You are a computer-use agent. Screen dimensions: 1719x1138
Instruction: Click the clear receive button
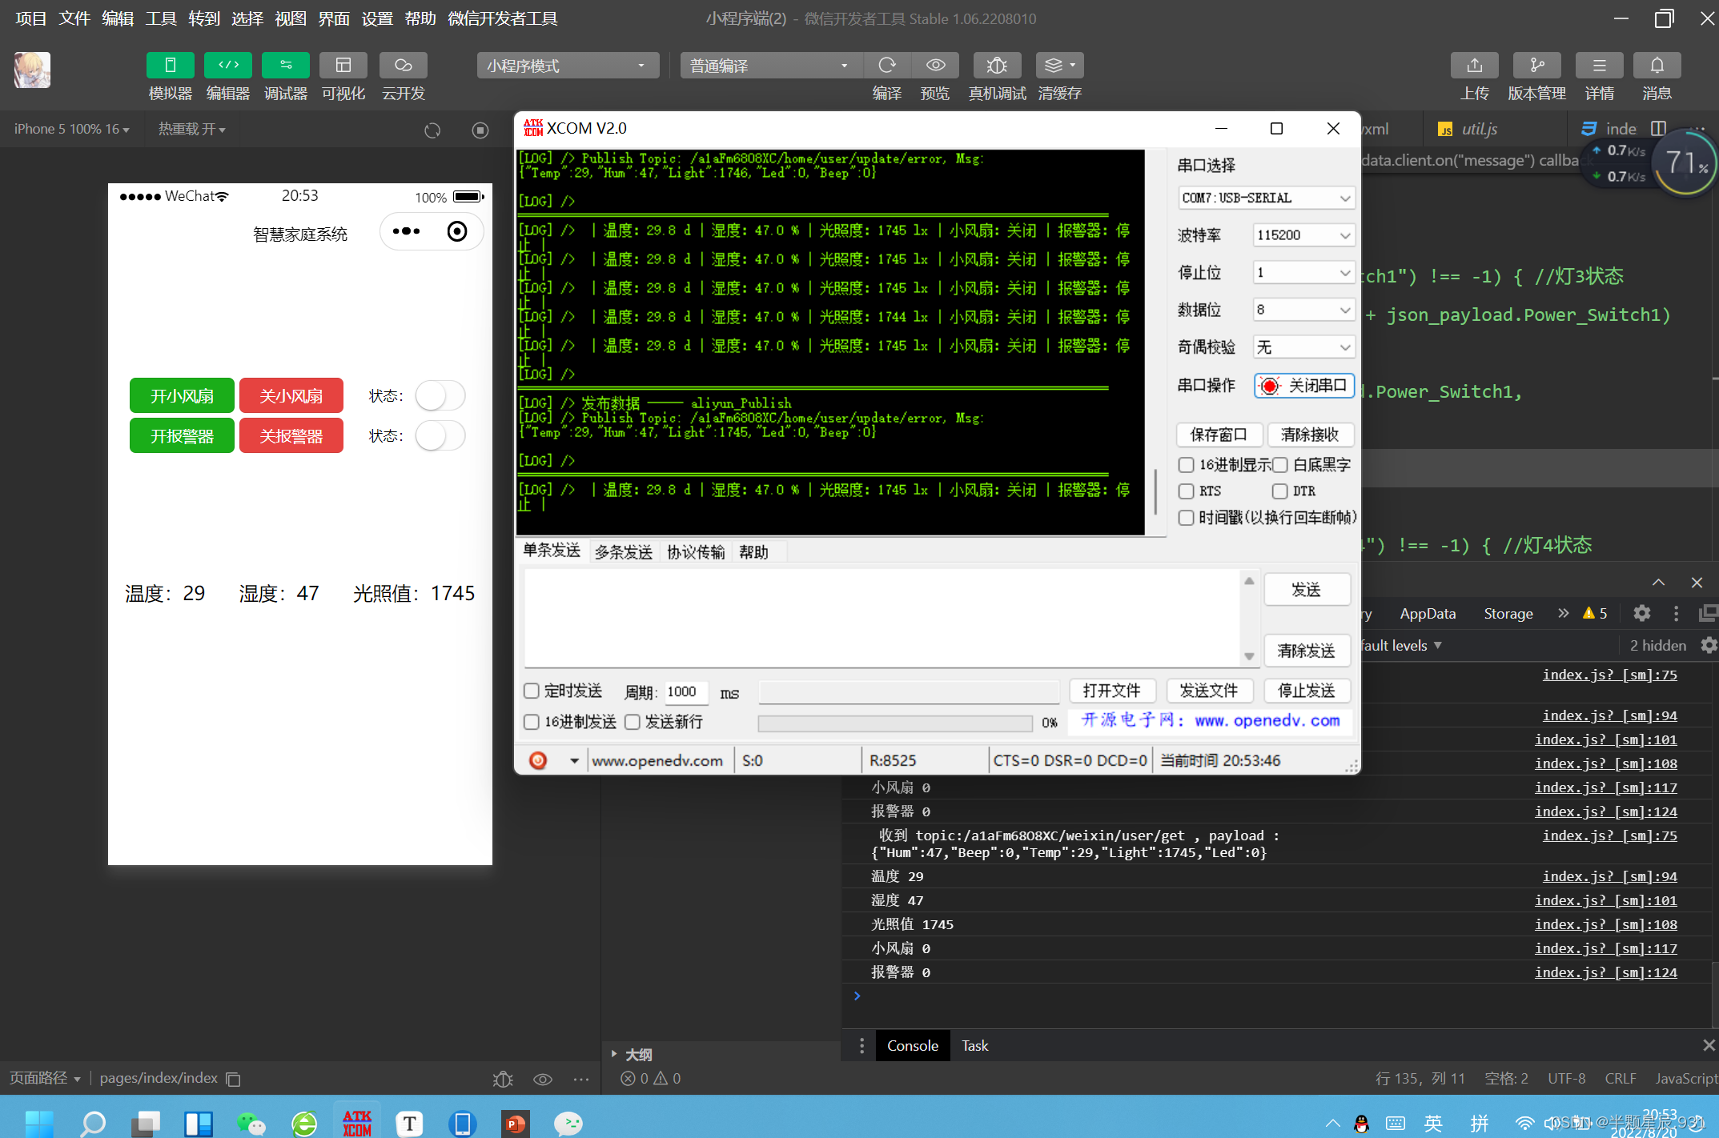coord(1310,435)
